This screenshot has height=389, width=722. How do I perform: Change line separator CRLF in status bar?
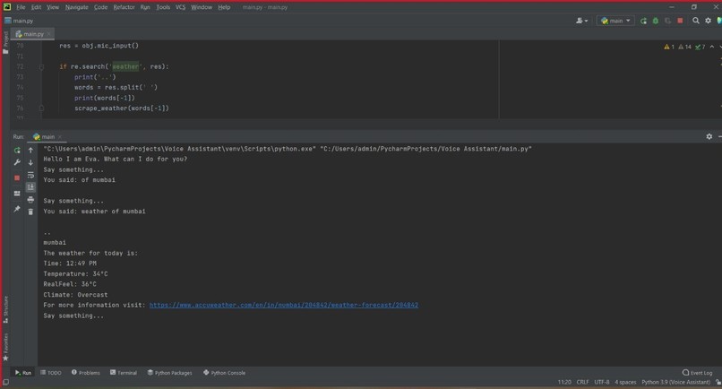click(582, 382)
